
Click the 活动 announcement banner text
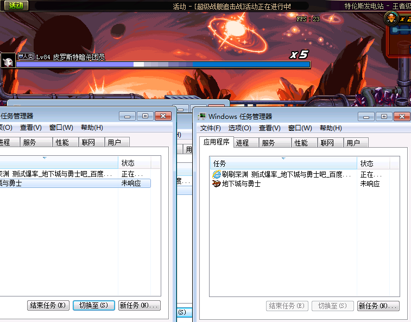pyautogui.click(x=232, y=7)
